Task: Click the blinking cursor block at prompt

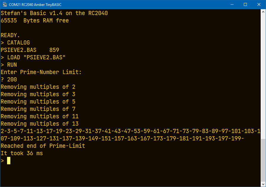Action: (x=9, y=160)
